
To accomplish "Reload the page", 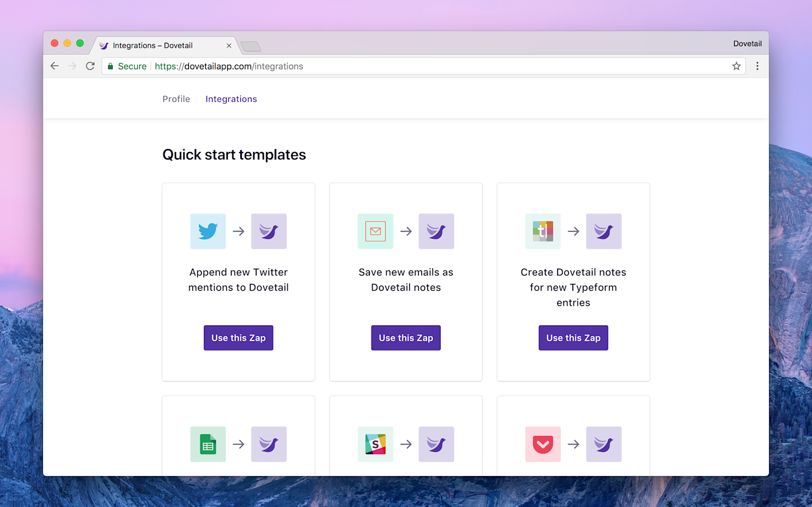I will tap(90, 66).
